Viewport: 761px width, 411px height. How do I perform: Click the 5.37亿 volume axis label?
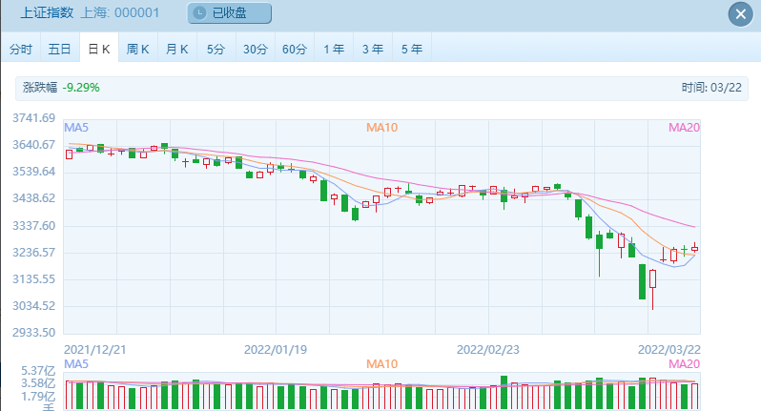coord(38,371)
